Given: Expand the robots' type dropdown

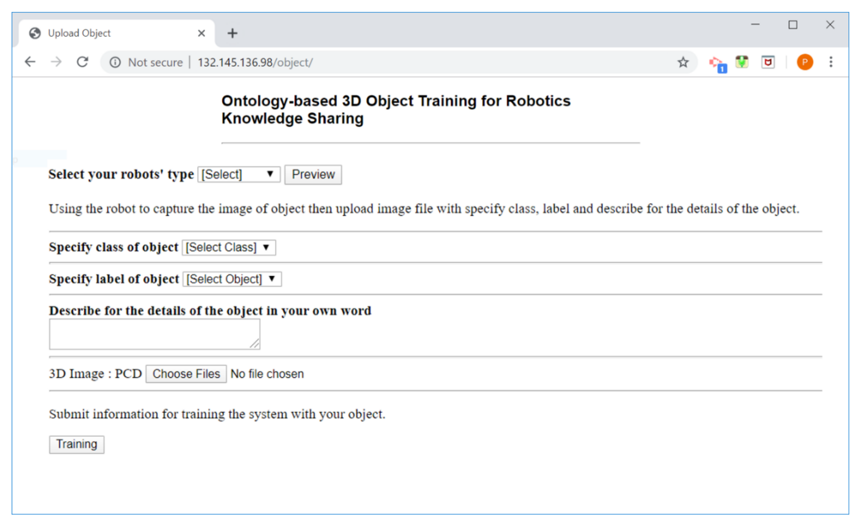Looking at the screenshot, I should [238, 174].
